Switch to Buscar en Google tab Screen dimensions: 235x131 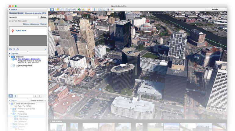pyautogui.click(x=16, y=13)
